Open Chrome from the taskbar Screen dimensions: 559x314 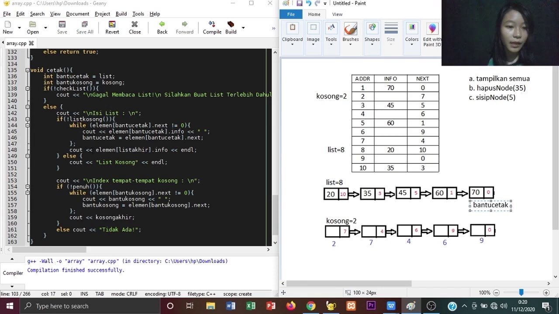pos(311,306)
